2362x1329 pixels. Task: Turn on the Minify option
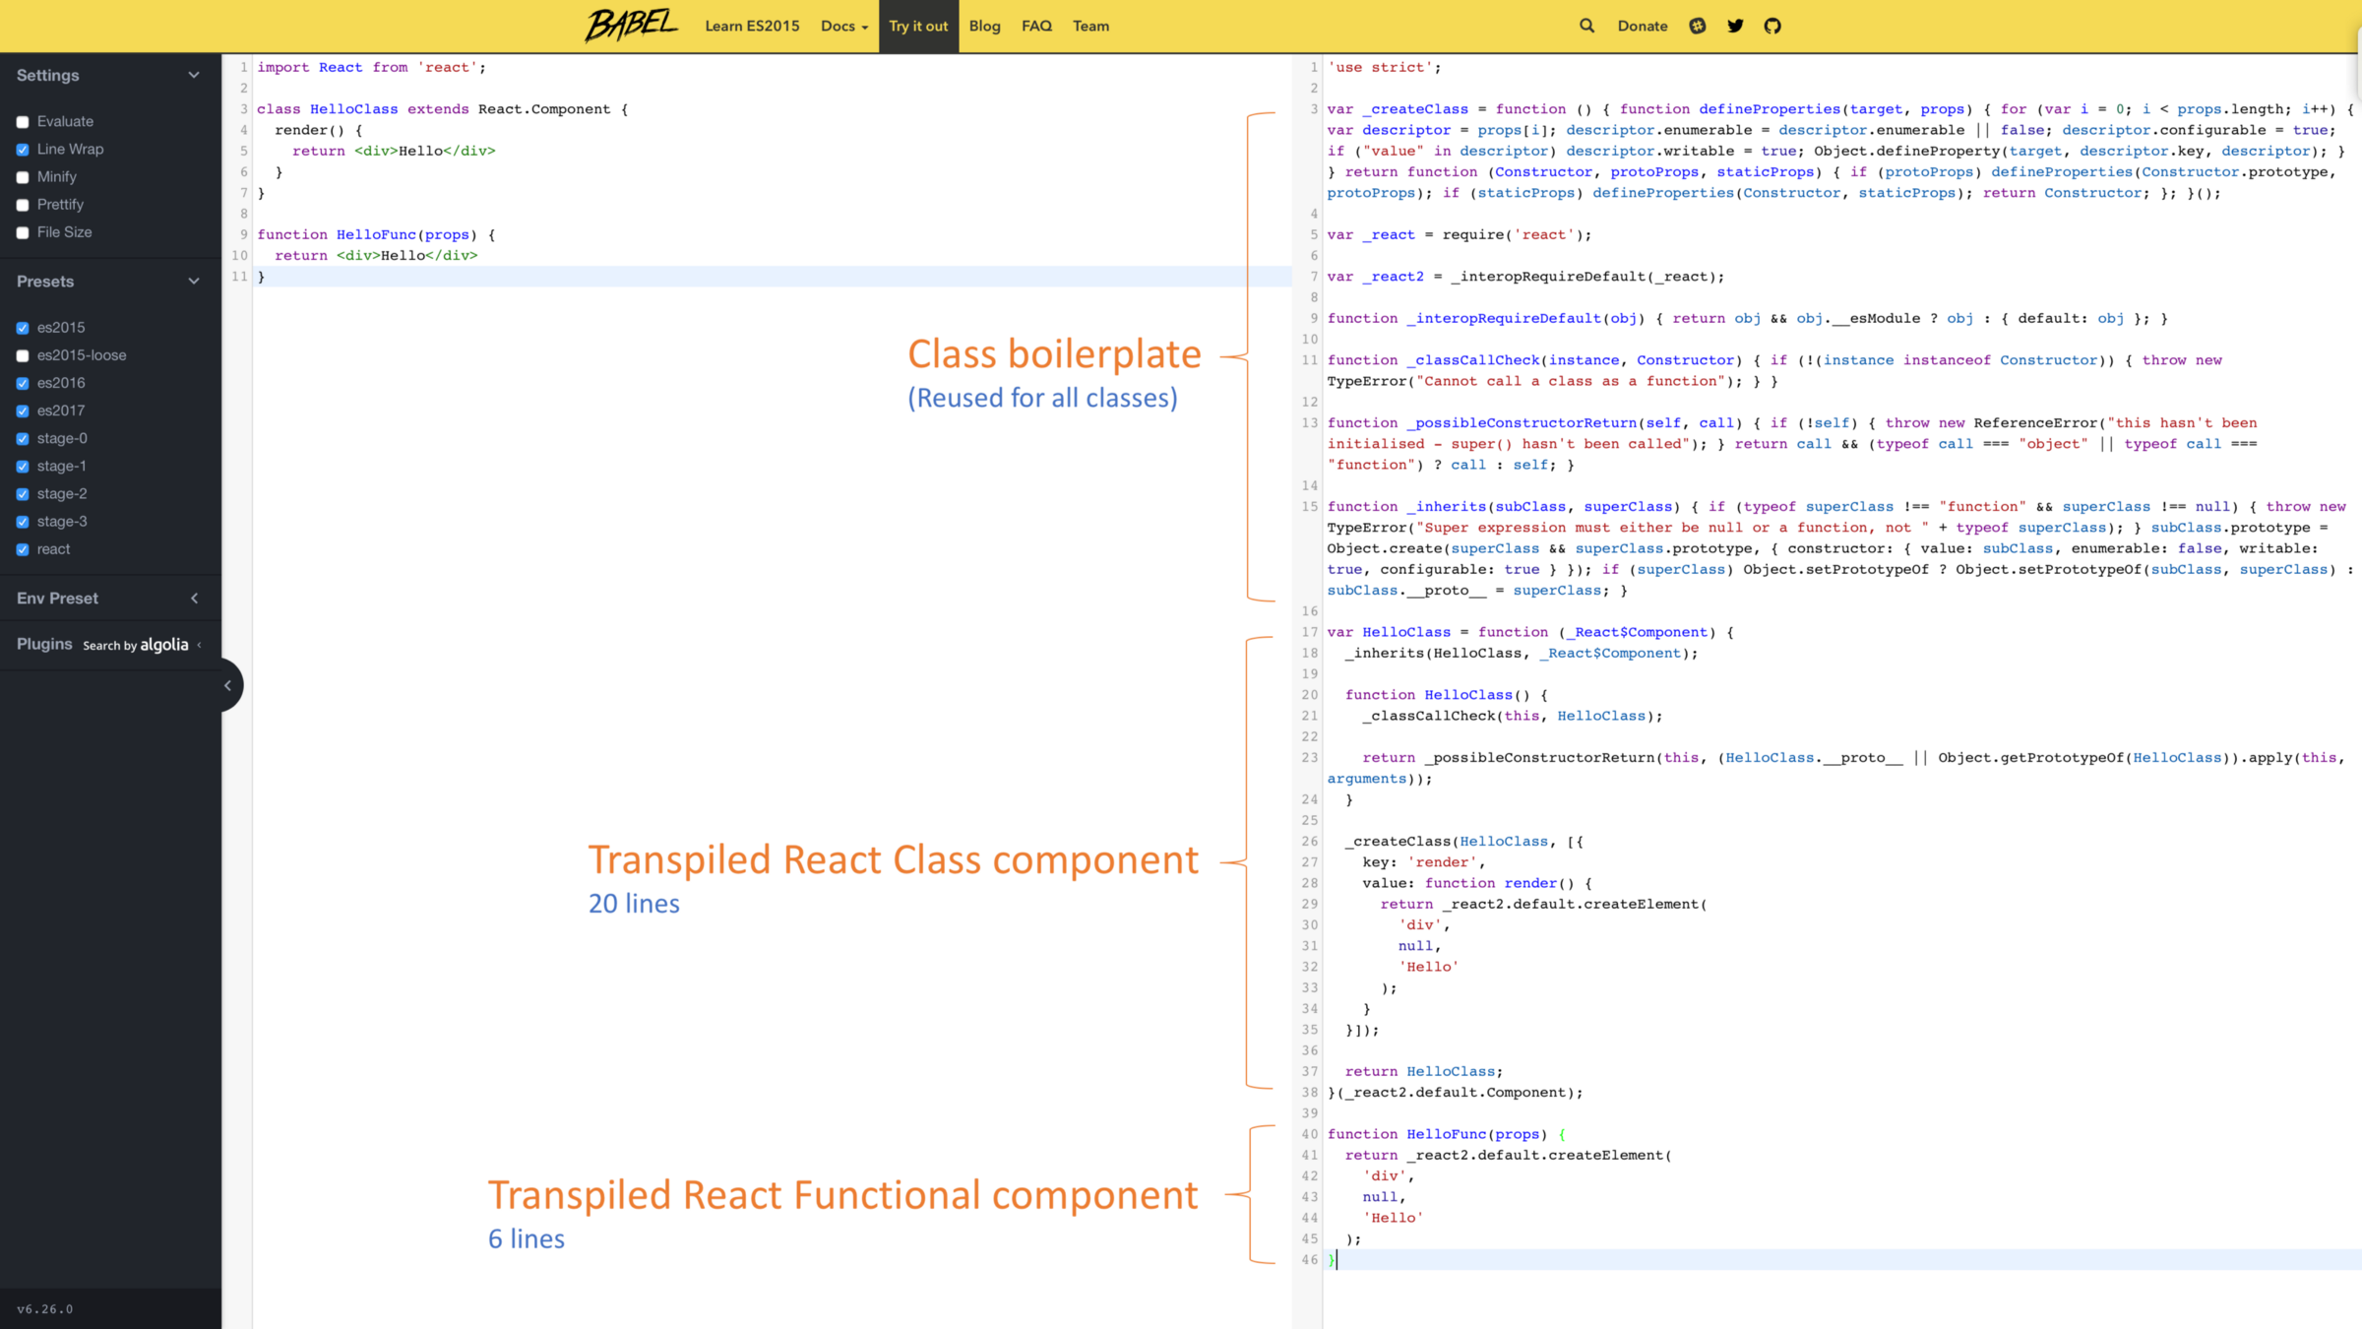pos(23,177)
